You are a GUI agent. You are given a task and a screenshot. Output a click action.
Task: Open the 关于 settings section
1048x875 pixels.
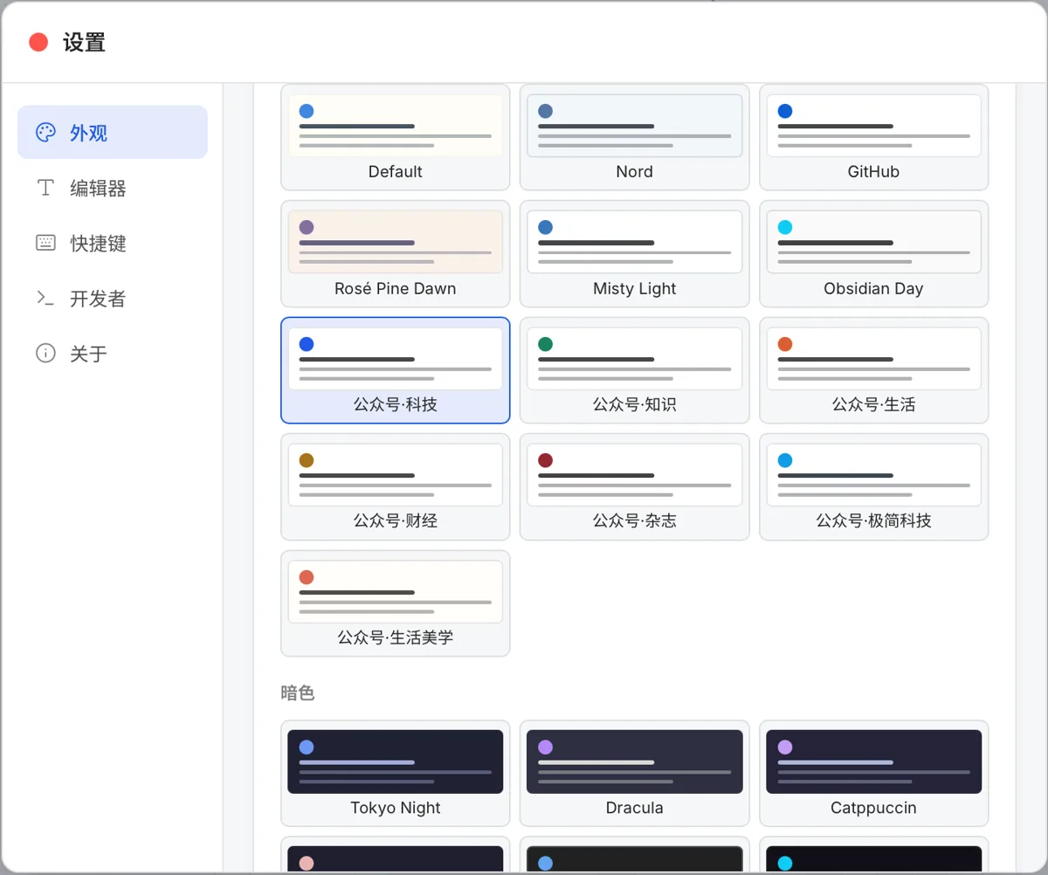click(113, 353)
